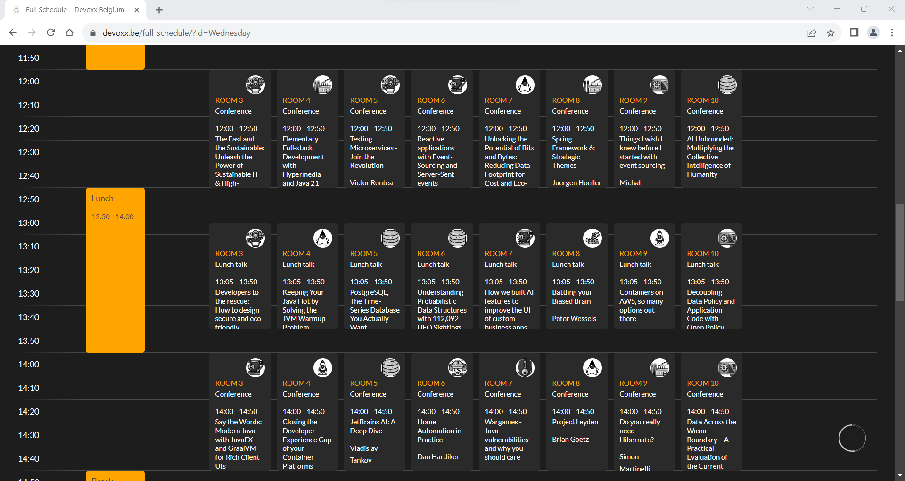
Task: Click the rocket icon on Room 7 12:00 session
Action: click(525, 85)
